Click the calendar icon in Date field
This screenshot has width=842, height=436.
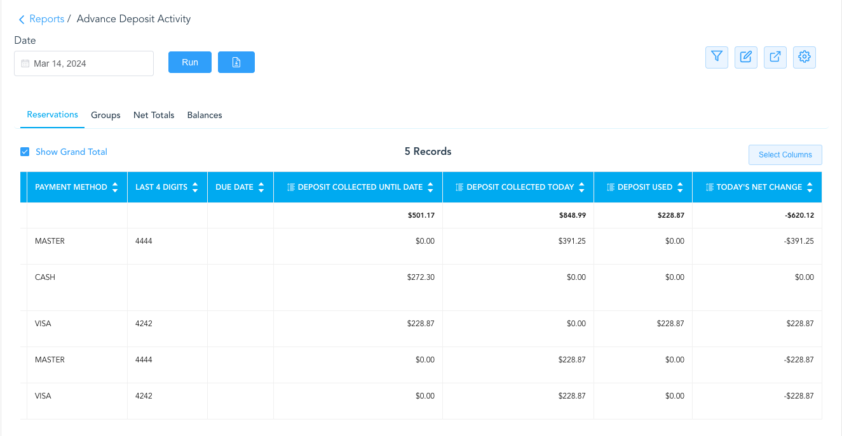(x=25, y=63)
